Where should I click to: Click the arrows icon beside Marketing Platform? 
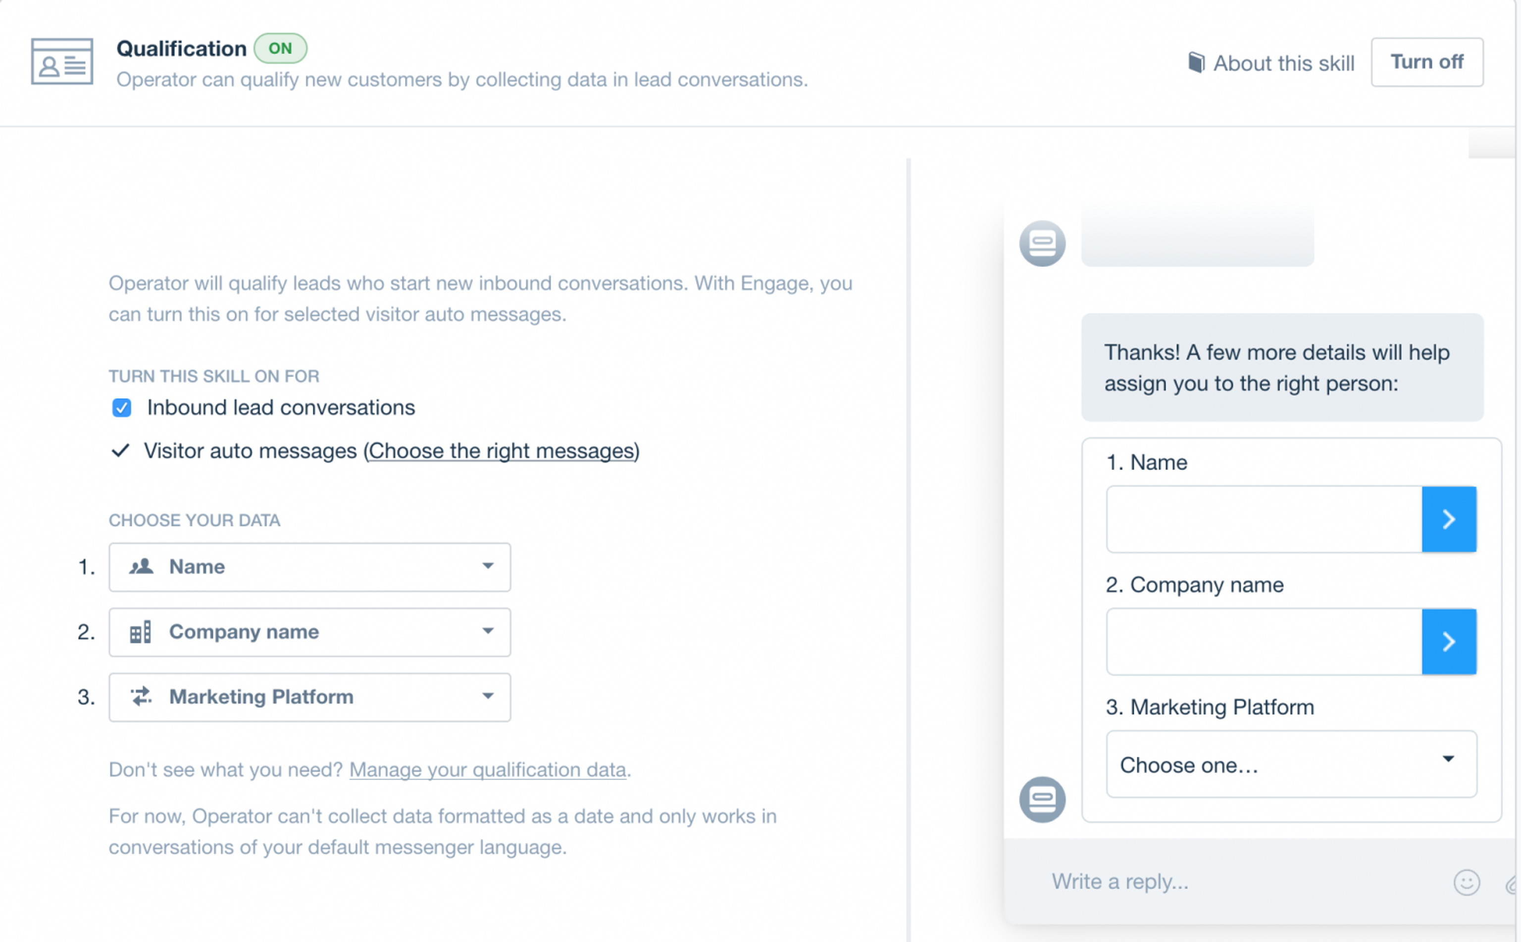pyautogui.click(x=142, y=696)
